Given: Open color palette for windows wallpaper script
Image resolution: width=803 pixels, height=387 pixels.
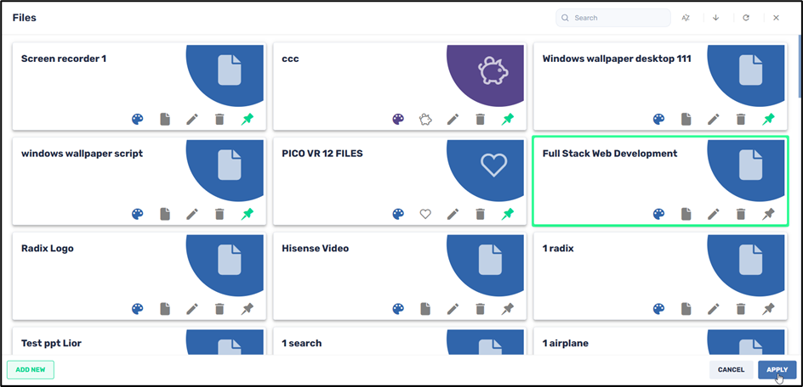Looking at the screenshot, I should 138,215.
